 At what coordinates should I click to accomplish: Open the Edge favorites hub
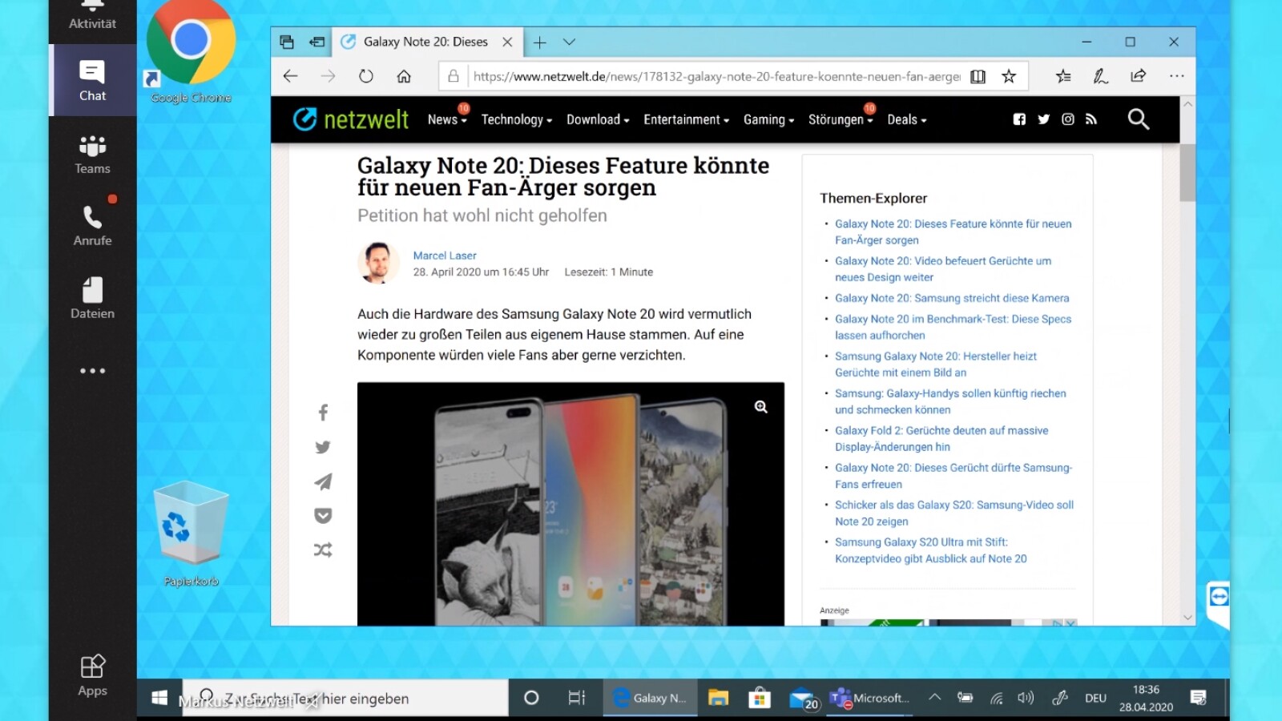(1063, 76)
